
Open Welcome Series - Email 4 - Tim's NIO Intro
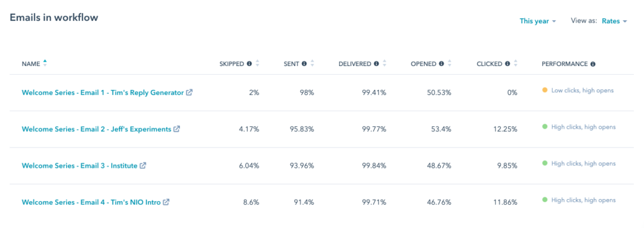[91, 202]
